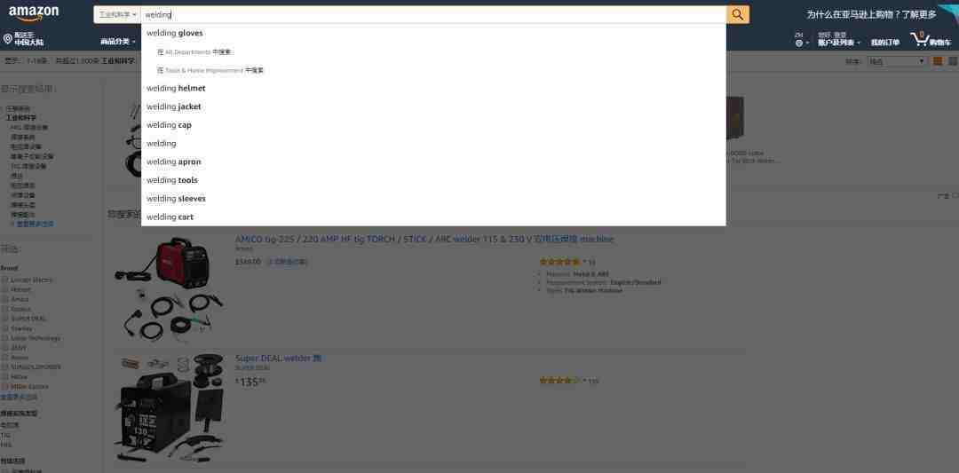Viewport: 959px width, 473px height.
Task: Switch to orange grid view icon
Action: (938, 61)
